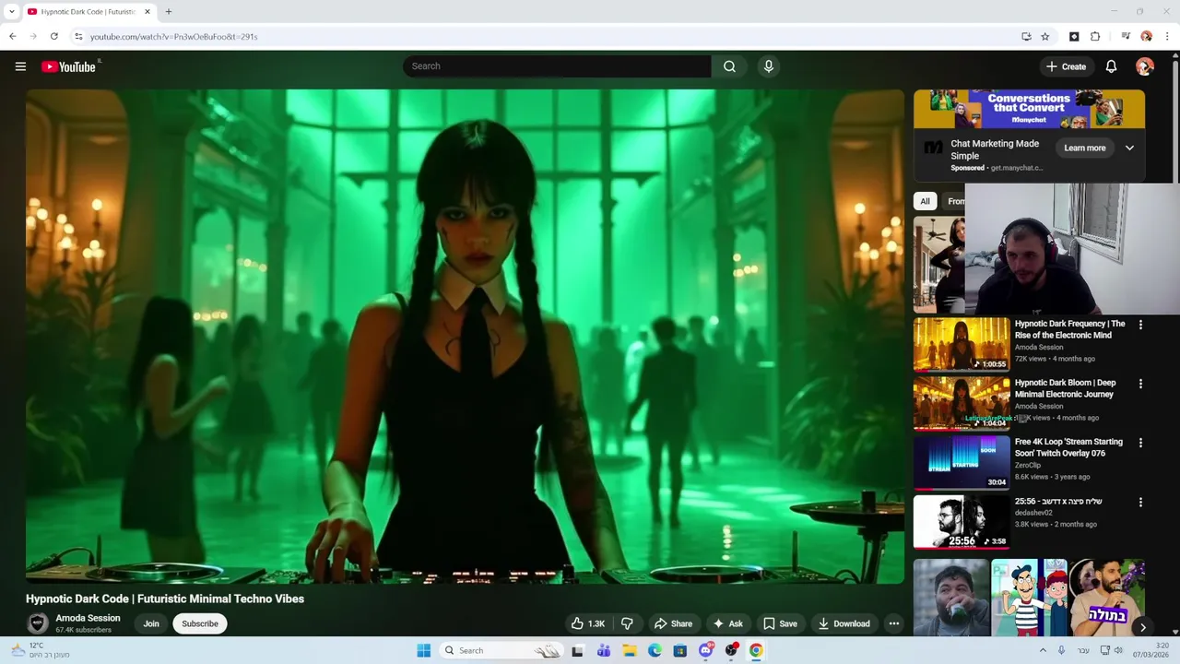Start voice search with microphone icon

coord(768,66)
